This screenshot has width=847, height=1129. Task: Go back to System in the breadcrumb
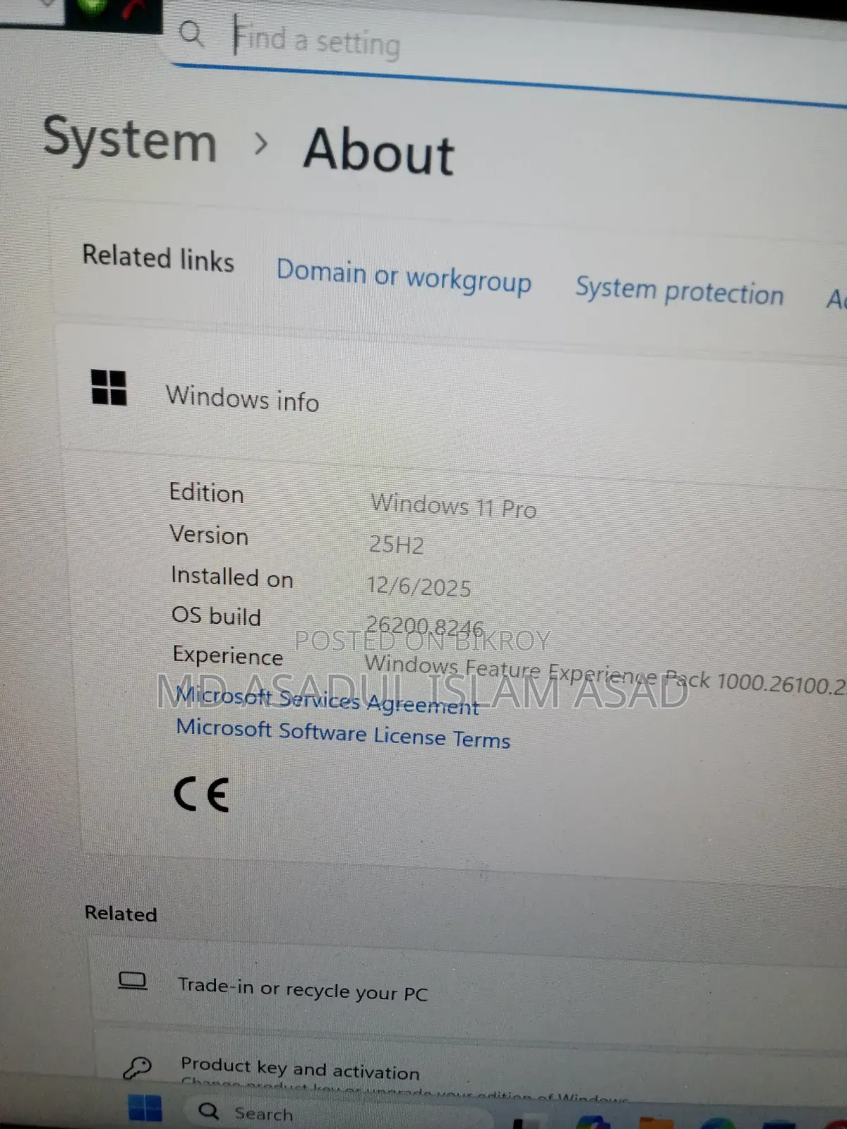click(x=130, y=140)
